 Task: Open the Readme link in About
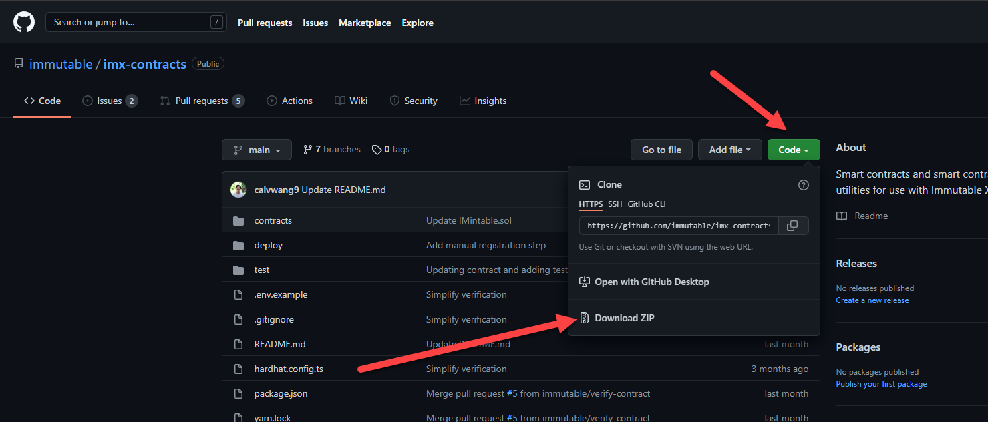(x=862, y=216)
